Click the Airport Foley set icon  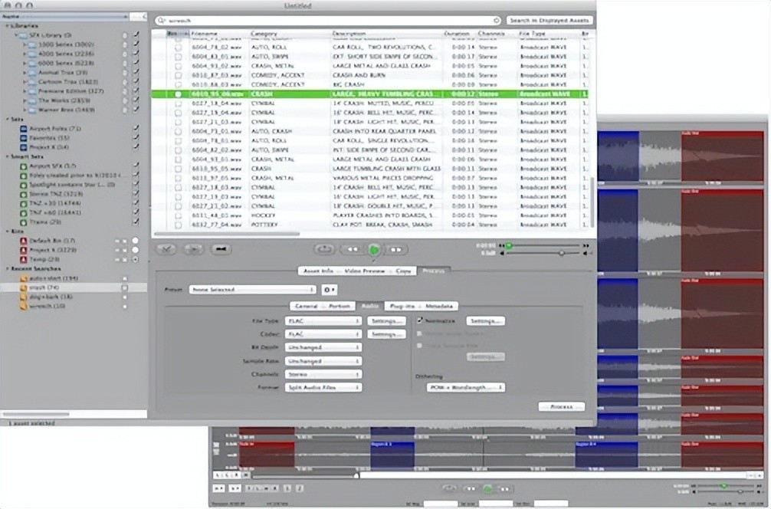pos(23,128)
